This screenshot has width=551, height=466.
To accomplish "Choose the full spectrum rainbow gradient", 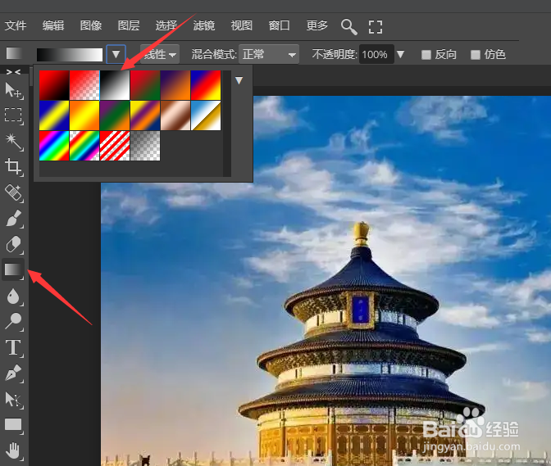I will click(54, 146).
